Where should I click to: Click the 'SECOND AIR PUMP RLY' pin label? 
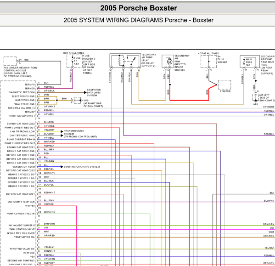21,260
